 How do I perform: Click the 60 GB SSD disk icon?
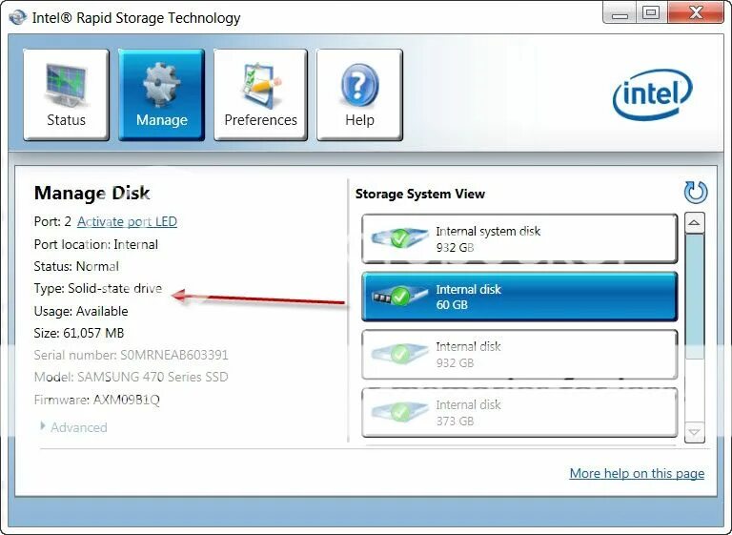(399, 297)
